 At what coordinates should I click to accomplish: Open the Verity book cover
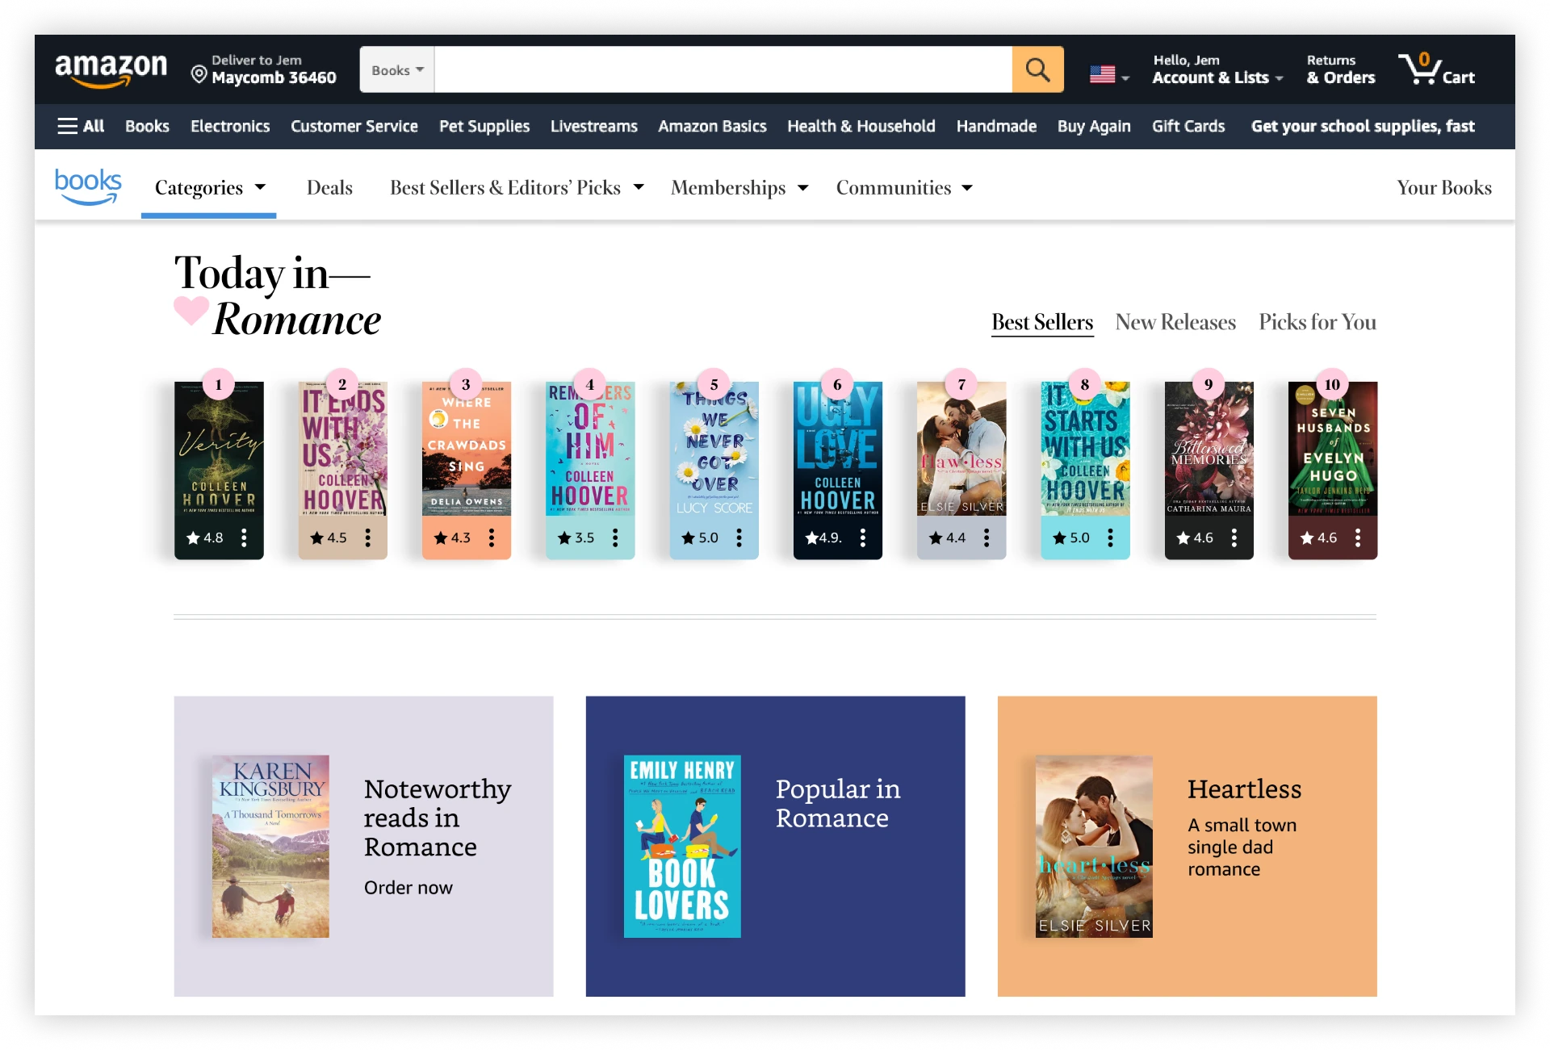coord(219,449)
